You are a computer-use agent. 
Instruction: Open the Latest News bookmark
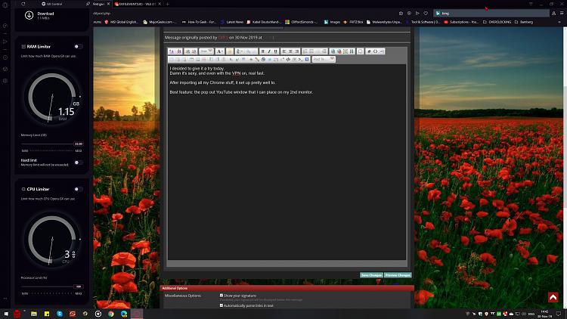click(x=232, y=22)
